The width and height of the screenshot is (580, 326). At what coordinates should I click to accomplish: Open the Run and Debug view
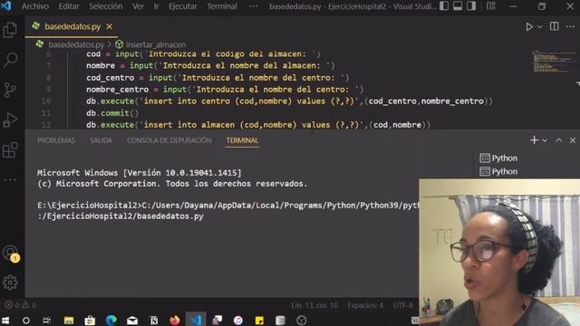pos(10,120)
